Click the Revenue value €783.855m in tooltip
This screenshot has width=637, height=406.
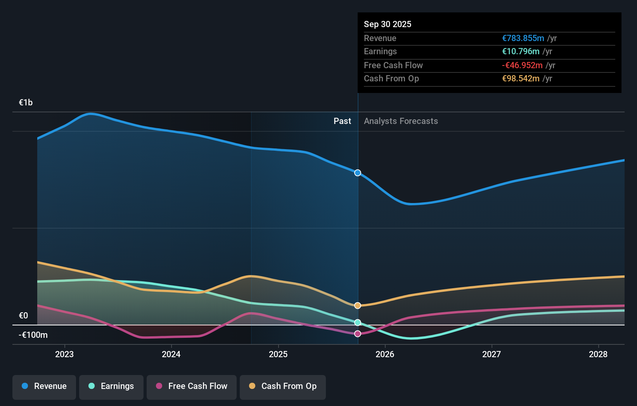pyautogui.click(x=522, y=38)
